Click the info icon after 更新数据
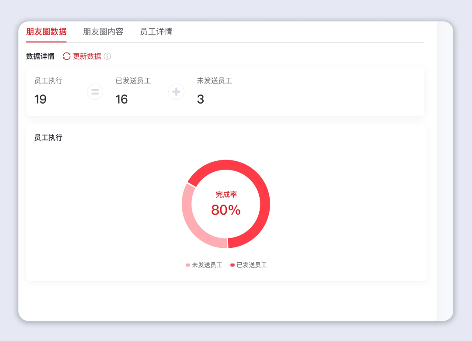The image size is (472, 341). click(x=107, y=56)
